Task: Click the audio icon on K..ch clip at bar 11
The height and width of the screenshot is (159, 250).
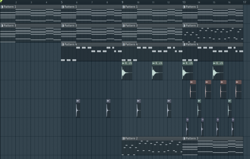Action: point(154,63)
